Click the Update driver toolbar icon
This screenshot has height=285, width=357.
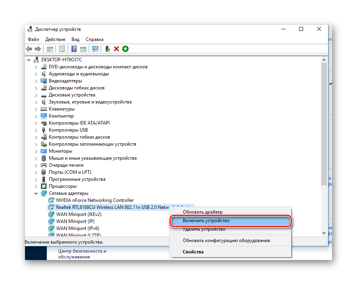pyautogui.click(x=107, y=49)
